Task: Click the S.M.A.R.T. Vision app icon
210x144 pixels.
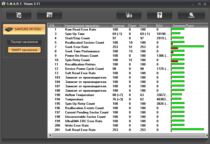Action: pos(4,4)
